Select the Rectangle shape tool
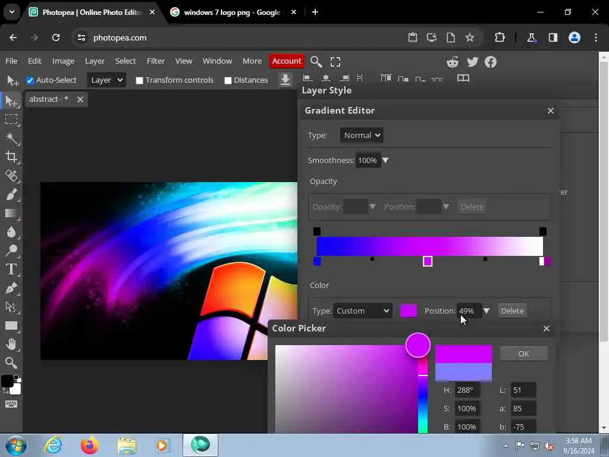 point(11,325)
